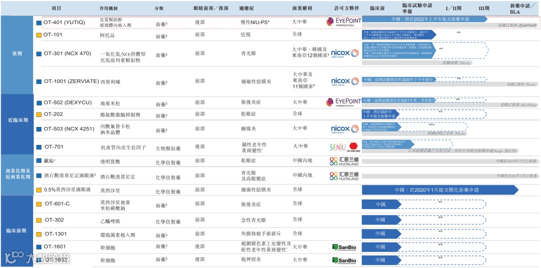Image resolution: width=541 pixels, height=268 pixels.
Task: Click the 瞼緣炎 indication cell
Action: click(x=248, y=128)
